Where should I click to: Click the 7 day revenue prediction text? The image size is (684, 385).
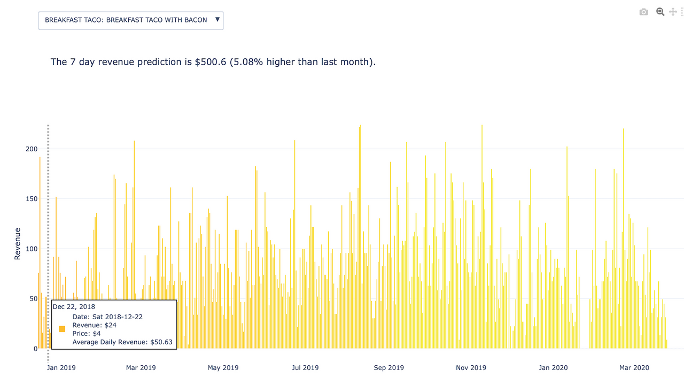tap(212, 61)
